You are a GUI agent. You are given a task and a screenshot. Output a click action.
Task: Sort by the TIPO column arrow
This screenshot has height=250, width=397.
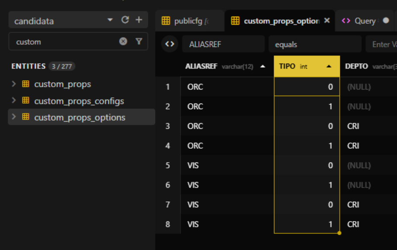pyautogui.click(x=329, y=67)
